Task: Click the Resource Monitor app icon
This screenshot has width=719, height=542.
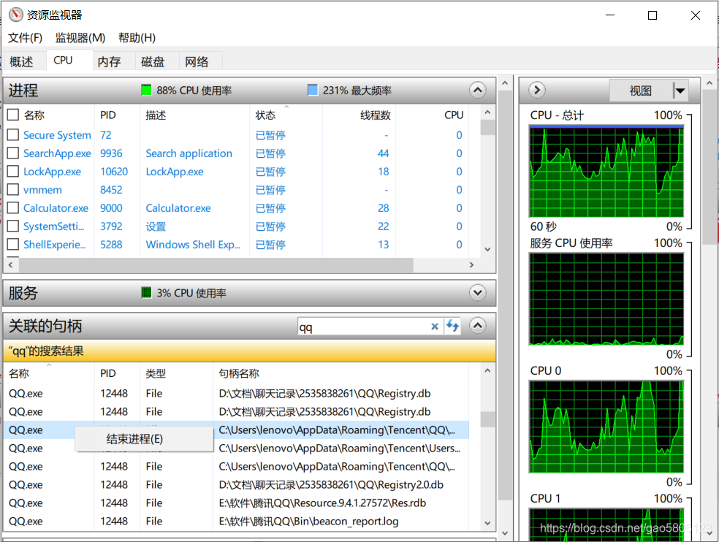Action: click(x=15, y=15)
